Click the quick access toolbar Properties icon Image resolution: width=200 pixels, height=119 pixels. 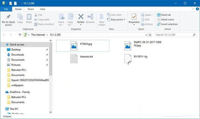point(11,3)
